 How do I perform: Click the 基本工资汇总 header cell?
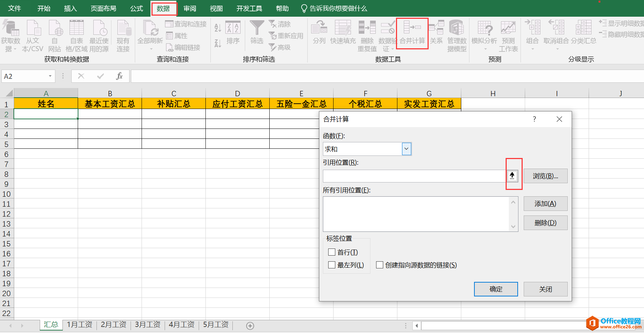pyautogui.click(x=110, y=104)
